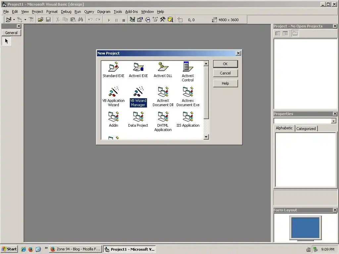
Task: Open the Menu Editor from the toolbar
Action: pos(31,20)
